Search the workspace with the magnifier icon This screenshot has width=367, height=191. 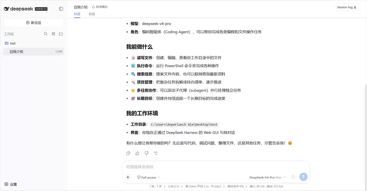point(46,34)
